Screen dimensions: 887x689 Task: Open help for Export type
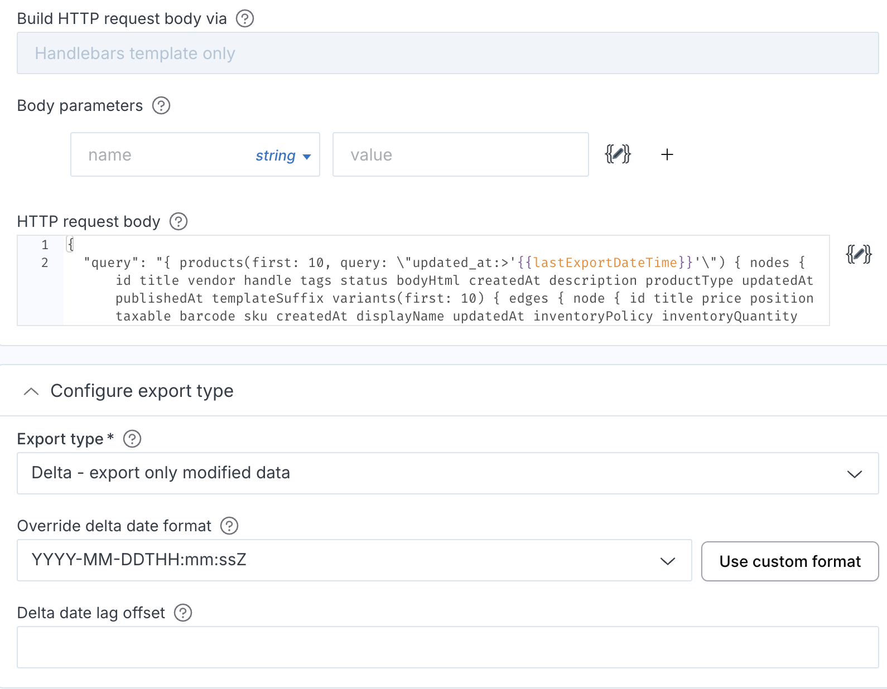pyautogui.click(x=132, y=439)
